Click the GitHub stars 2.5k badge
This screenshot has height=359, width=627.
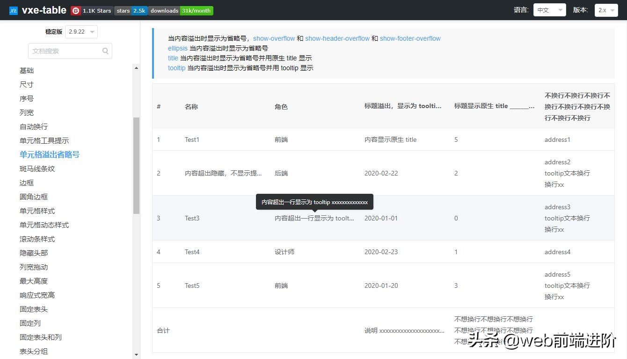[131, 10]
